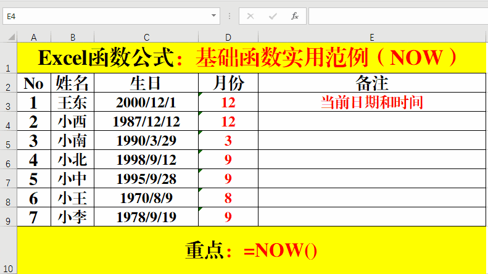Click the birthday cell '1990/3/29'

[x=146, y=141]
